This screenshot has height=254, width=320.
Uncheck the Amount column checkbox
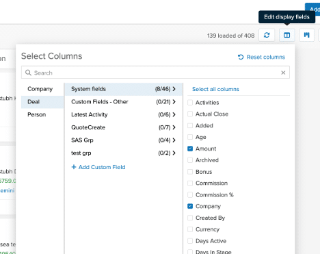190,149
